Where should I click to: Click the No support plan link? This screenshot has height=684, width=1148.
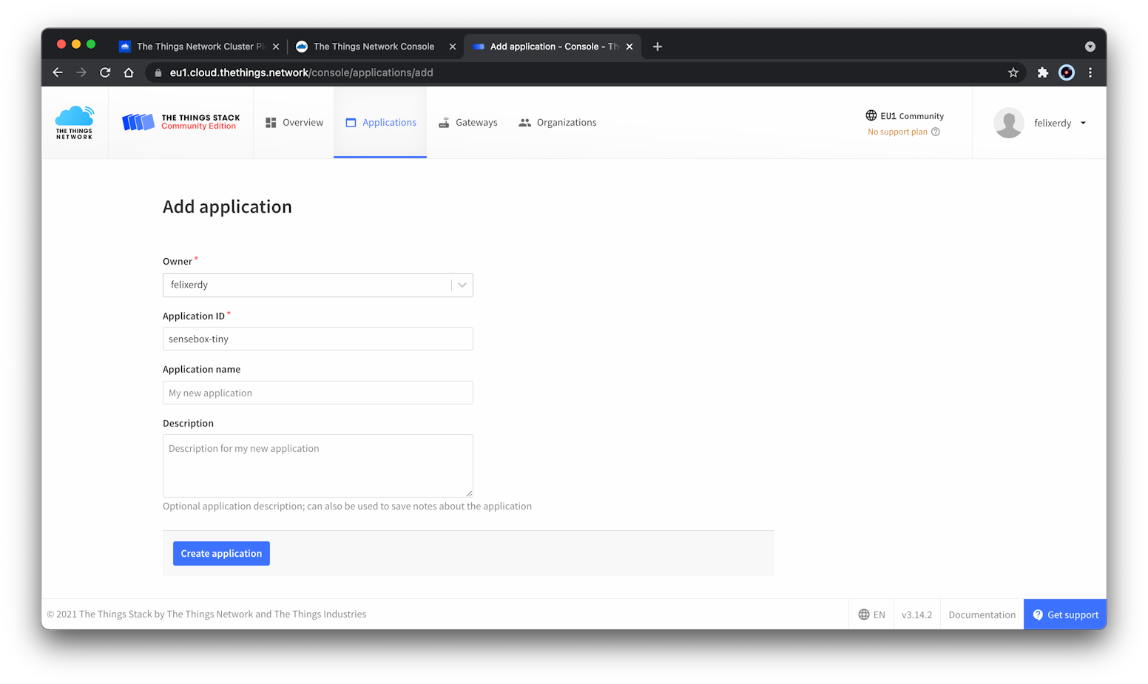tap(897, 132)
